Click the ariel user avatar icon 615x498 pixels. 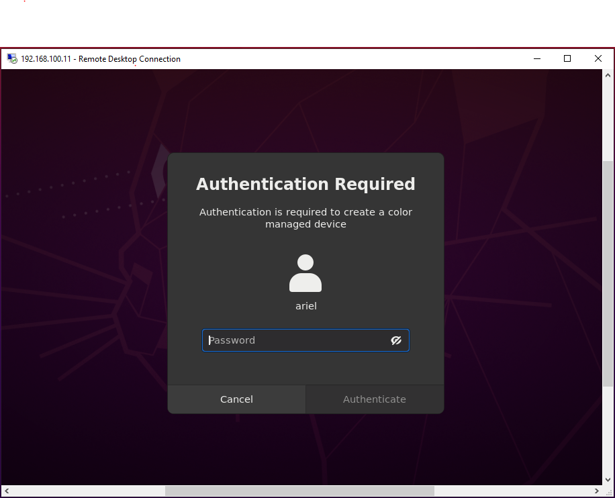tap(305, 273)
